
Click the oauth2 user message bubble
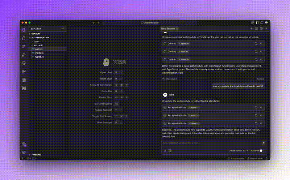tap(238, 86)
